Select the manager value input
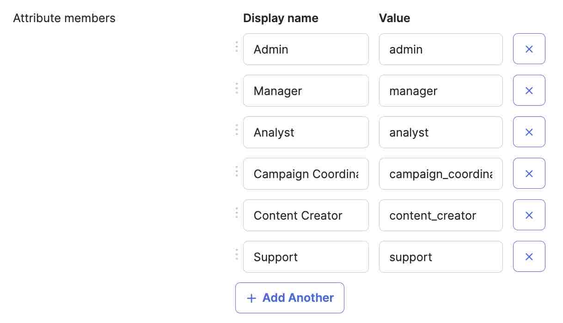Image resolution: width=563 pixels, height=323 pixels. [441, 90]
